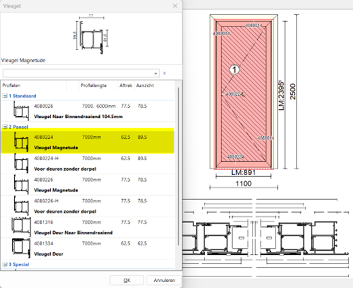Click the hexagon marker 1 in the drawing
Viewport: 353px width, 288px height.
234,70
